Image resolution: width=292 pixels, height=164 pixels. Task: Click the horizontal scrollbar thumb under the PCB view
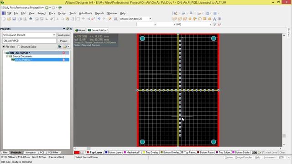(89, 149)
